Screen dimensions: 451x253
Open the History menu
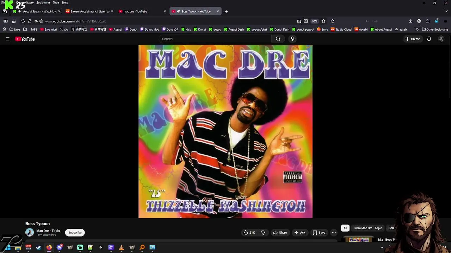(x=29, y=2)
